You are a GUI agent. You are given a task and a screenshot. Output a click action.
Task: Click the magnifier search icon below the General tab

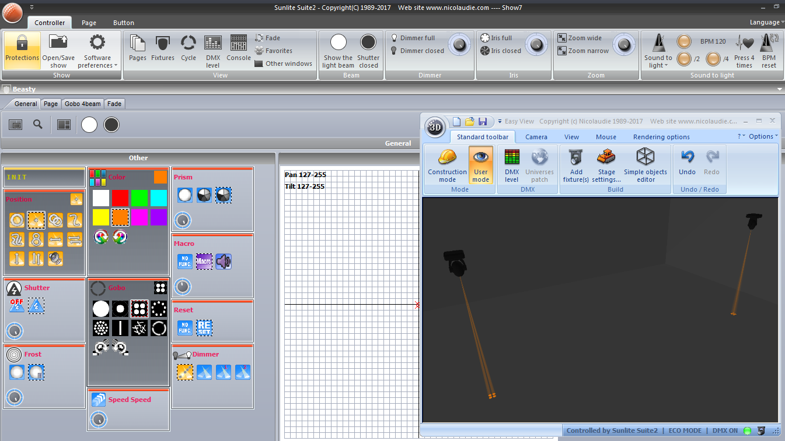click(38, 124)
